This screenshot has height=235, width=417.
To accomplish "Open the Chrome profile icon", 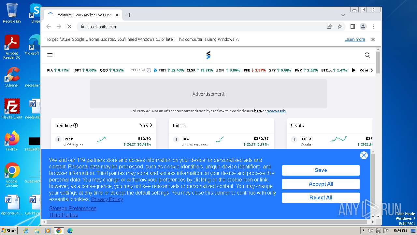I will click(363, 27).
